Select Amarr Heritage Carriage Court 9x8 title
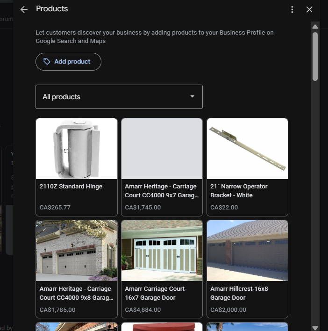328x331 pixels. (x=76, y=293)
